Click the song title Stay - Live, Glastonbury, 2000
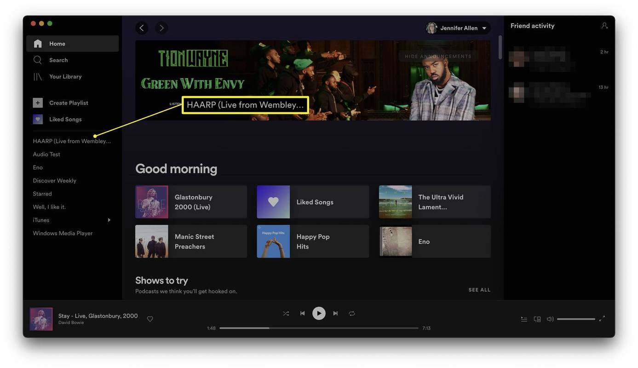This screenshot has height=368, width=638. tap(98, 316)
